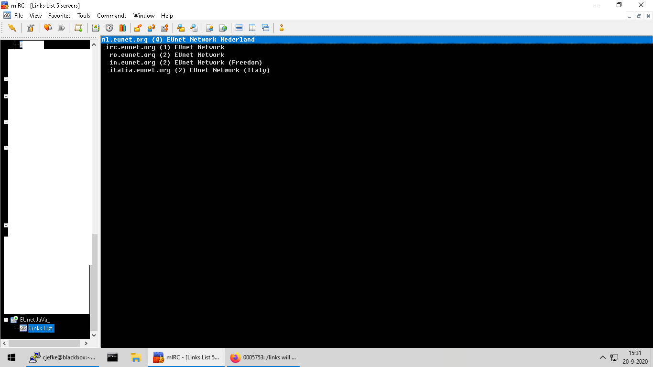
Task: Click the Connect lightning bolt icon
Action: (x=12, y=28)
